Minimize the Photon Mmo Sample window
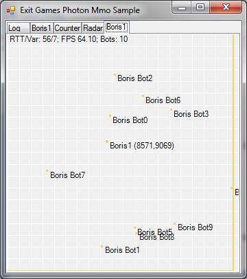Image resolution: width=247 pixels, height=279 pixels. tap(182, 8)
